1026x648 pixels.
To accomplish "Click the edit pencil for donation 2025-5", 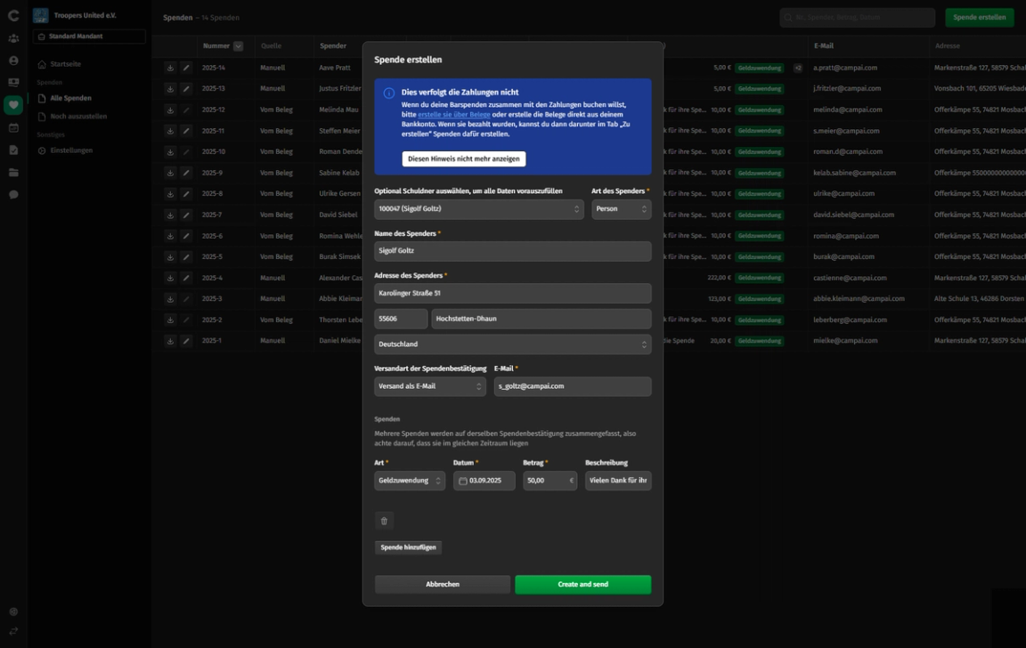I will (x=186, y=257).
